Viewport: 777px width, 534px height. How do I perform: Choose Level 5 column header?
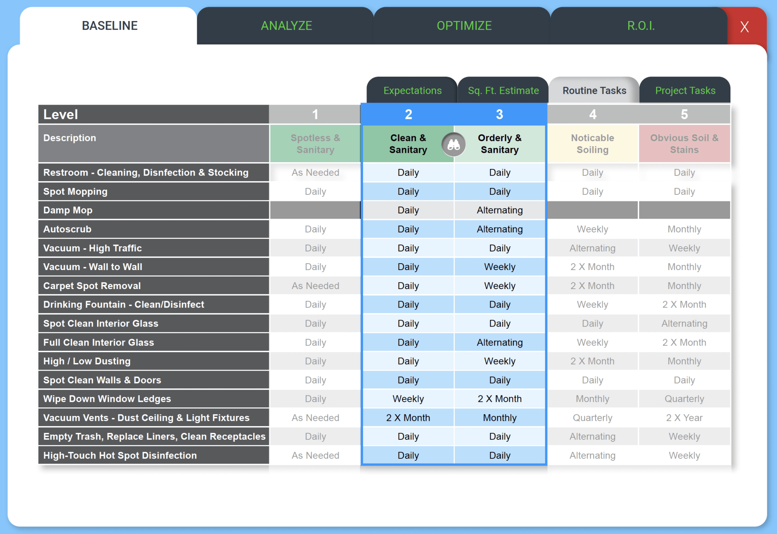tap(684, 114)
